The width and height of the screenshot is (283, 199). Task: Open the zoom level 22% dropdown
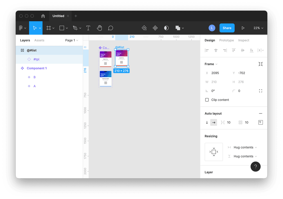point(258,28)
